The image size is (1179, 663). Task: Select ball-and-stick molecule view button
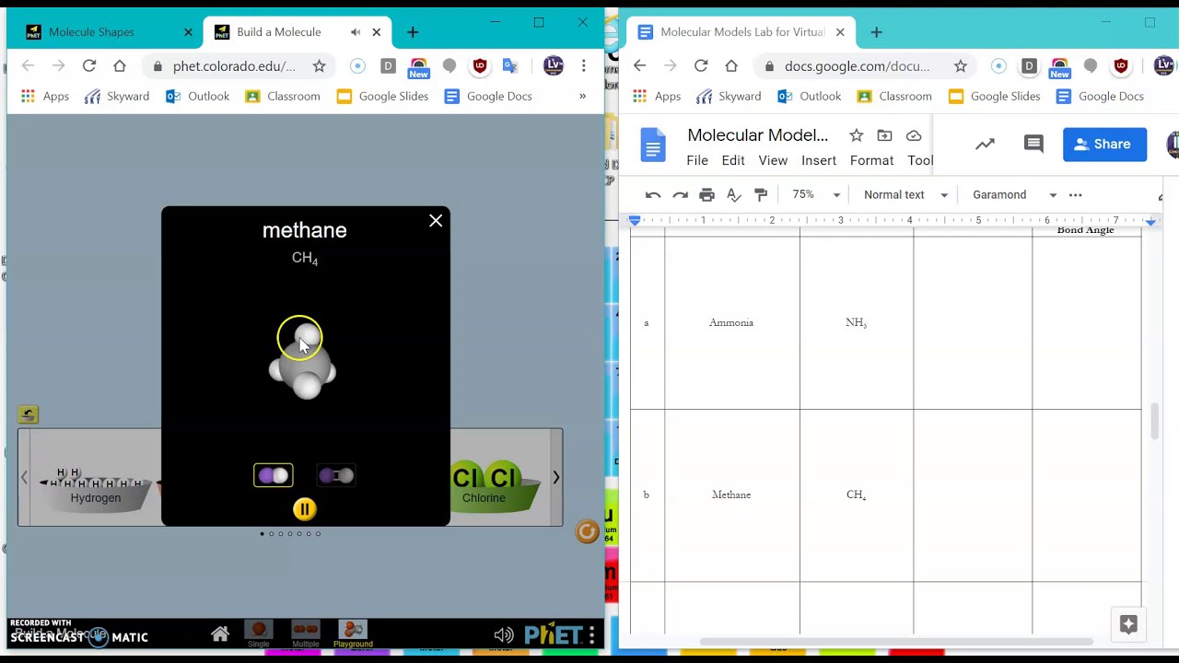(336, 475)
